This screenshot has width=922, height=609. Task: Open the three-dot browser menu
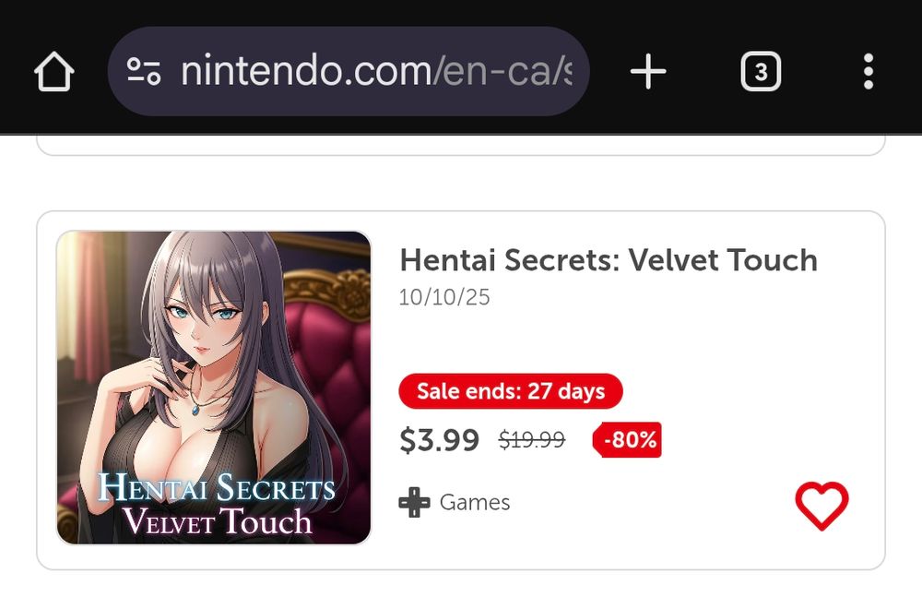click(869, 71)
